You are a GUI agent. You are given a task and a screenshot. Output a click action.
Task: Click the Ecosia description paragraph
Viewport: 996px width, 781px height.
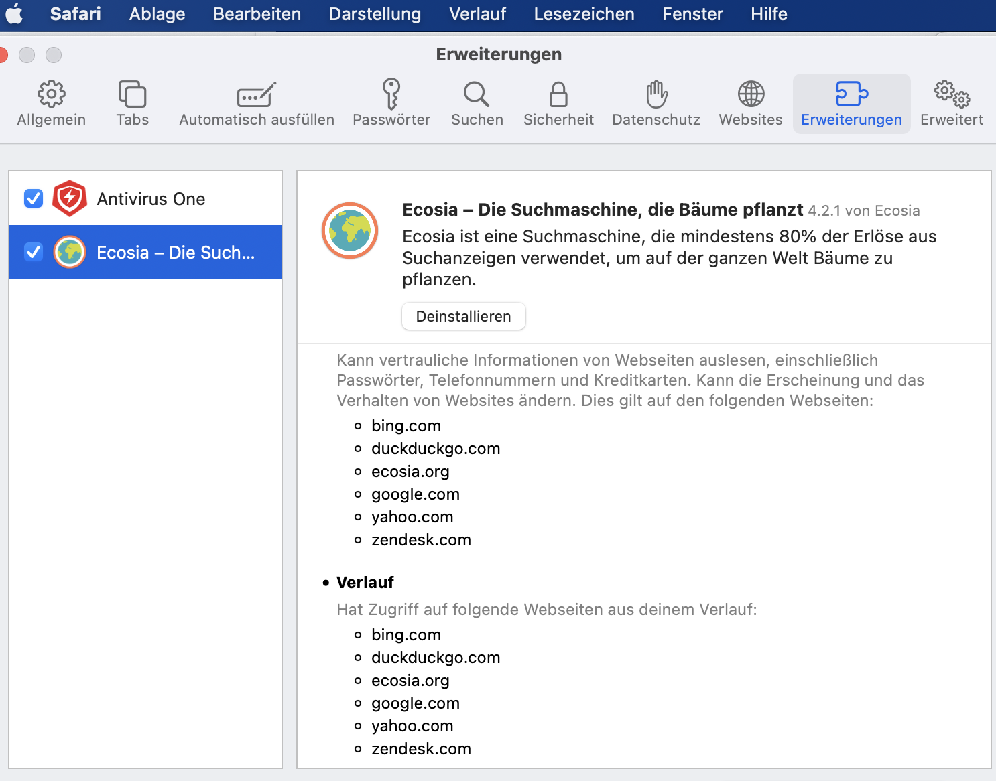(670, 258)
